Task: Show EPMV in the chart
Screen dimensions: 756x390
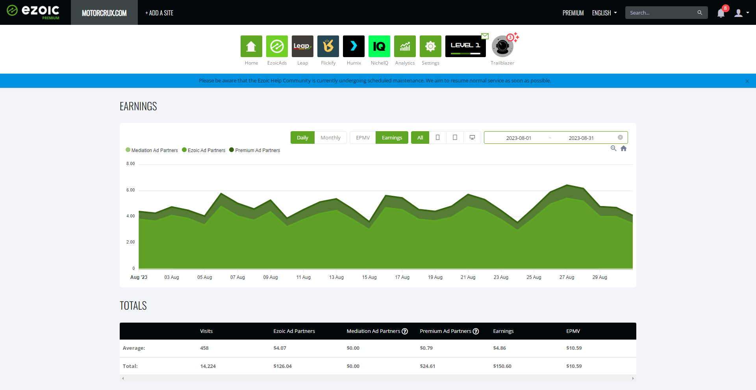Action: click(363, 137)
